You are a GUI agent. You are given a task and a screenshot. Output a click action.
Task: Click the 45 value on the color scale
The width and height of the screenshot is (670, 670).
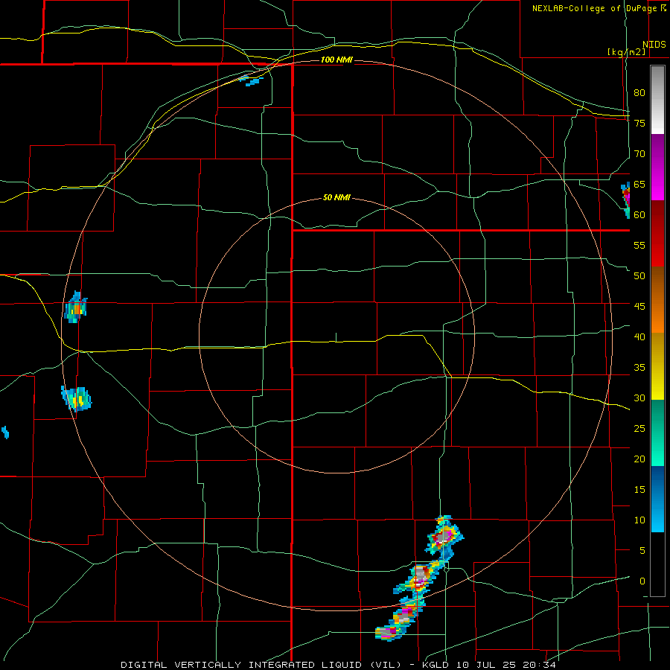pyautogui.click(x=639, y=307)
